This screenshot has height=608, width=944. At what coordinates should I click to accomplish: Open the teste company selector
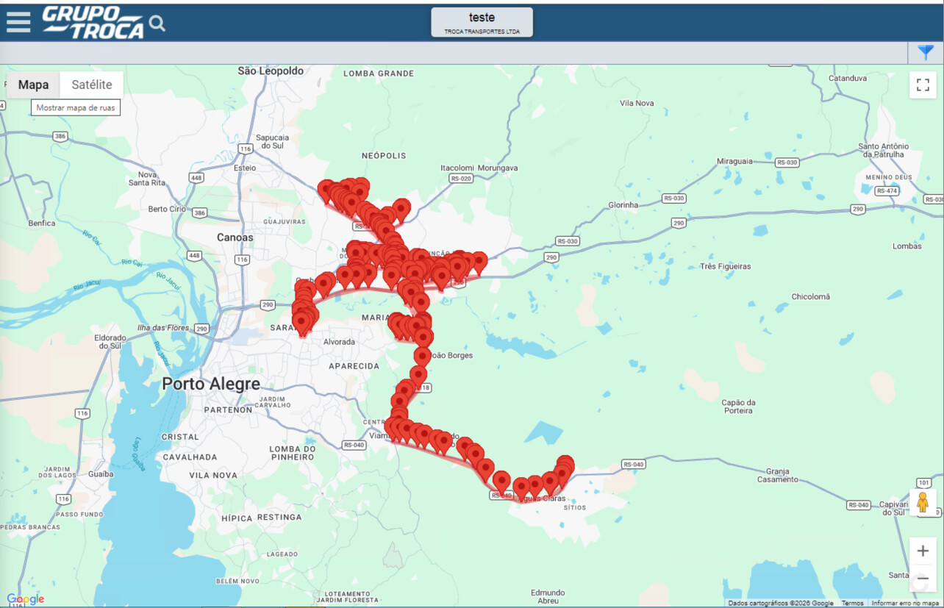482,22
